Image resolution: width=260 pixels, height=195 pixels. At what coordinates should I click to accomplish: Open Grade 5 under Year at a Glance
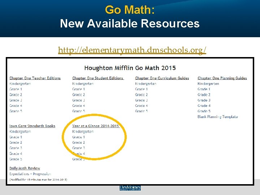point(79,159)
